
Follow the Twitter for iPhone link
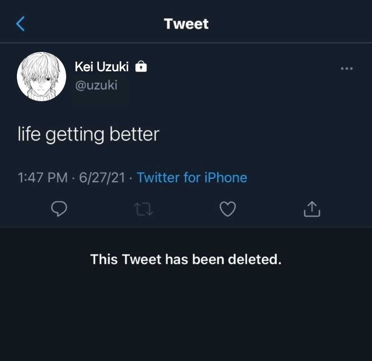point(192,178)
